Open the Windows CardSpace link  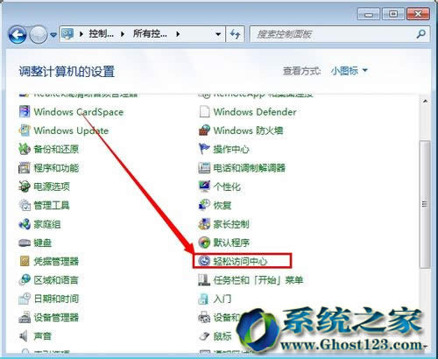point(79,112)
